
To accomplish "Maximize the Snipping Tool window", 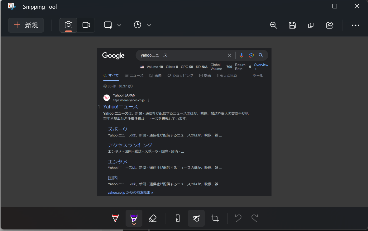I will point(335,6).
